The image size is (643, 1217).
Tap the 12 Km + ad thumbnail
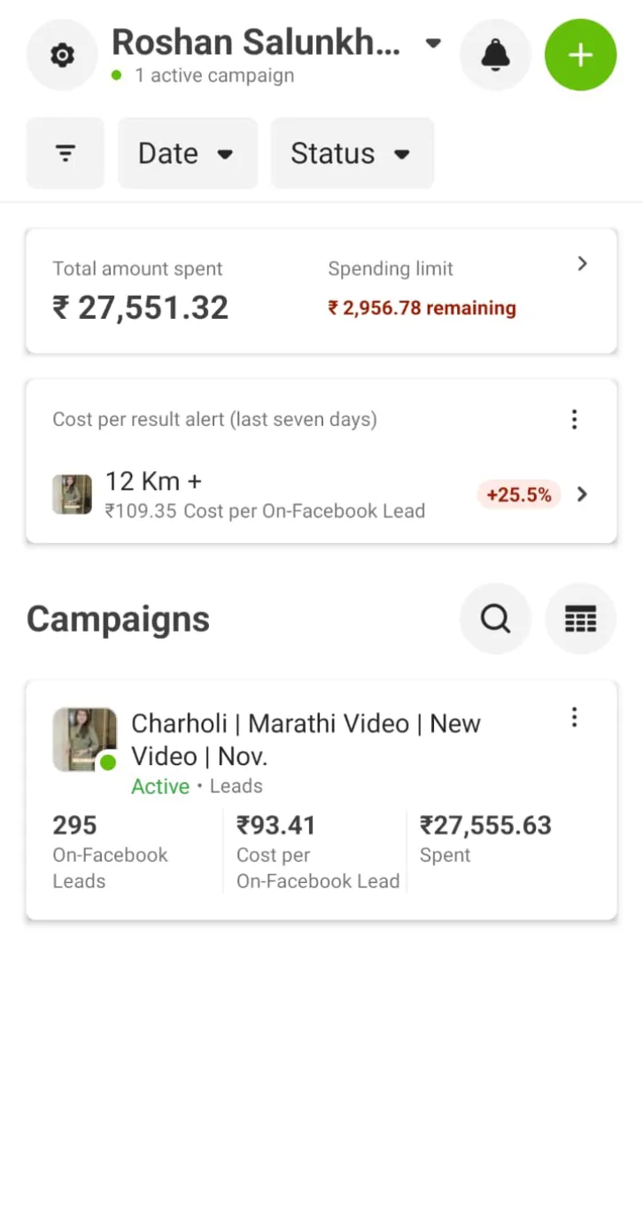[x=72, y=494]
